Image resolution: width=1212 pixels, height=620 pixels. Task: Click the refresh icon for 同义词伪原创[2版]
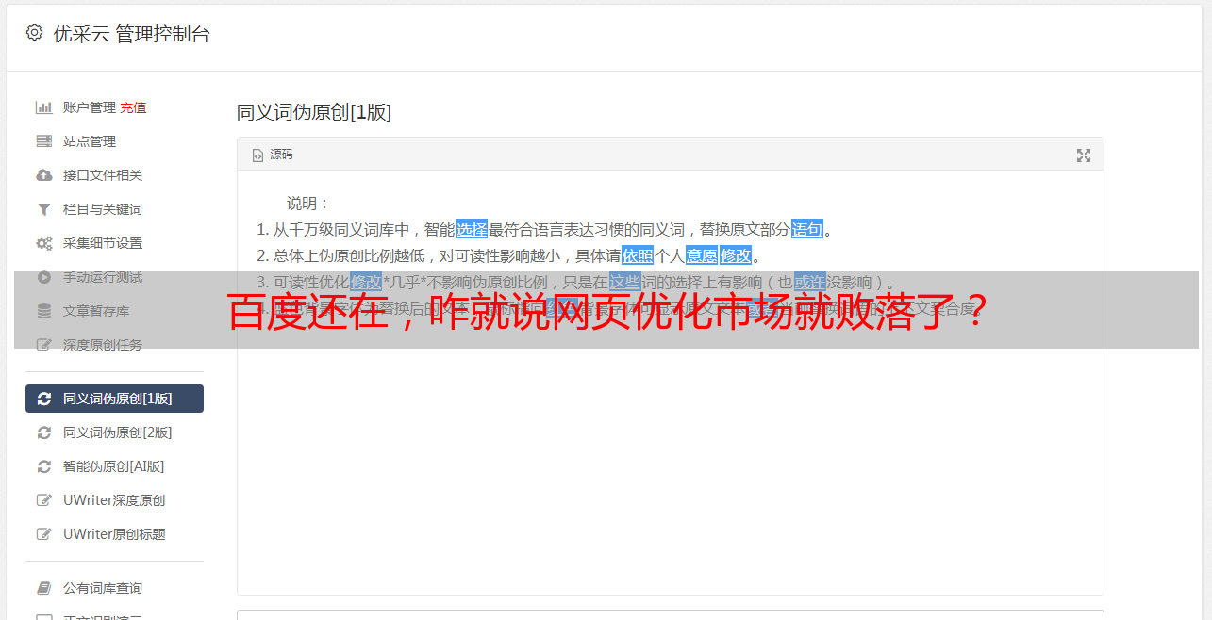click(x=43, y=432)
